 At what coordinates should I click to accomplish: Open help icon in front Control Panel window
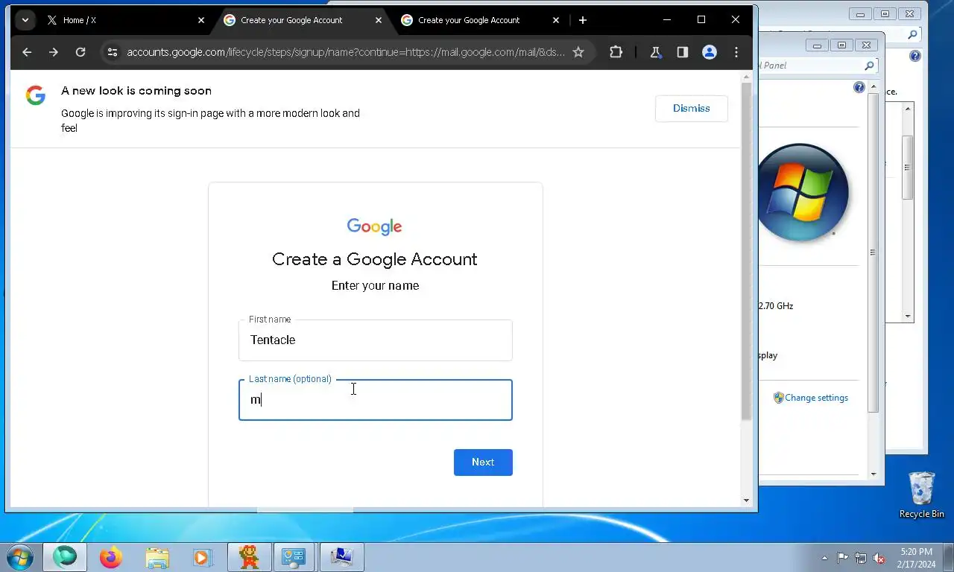859,87
